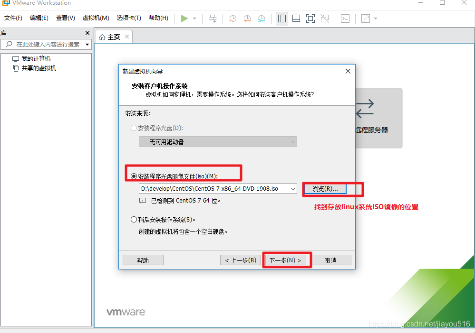This screenshot has height=333, width=475.
Task: Proceed with the 下一步(N) button
Action: point(285,260)
